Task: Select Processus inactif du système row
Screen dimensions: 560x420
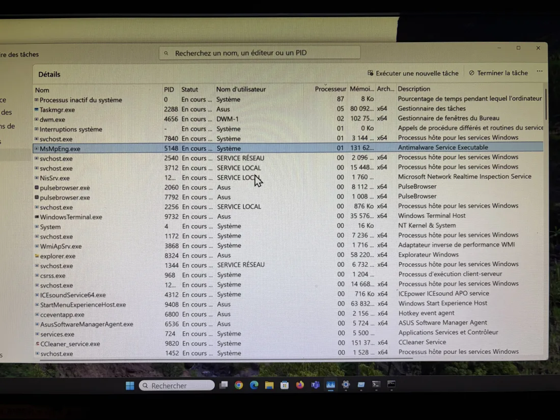Action: click(x=288, y=99)
